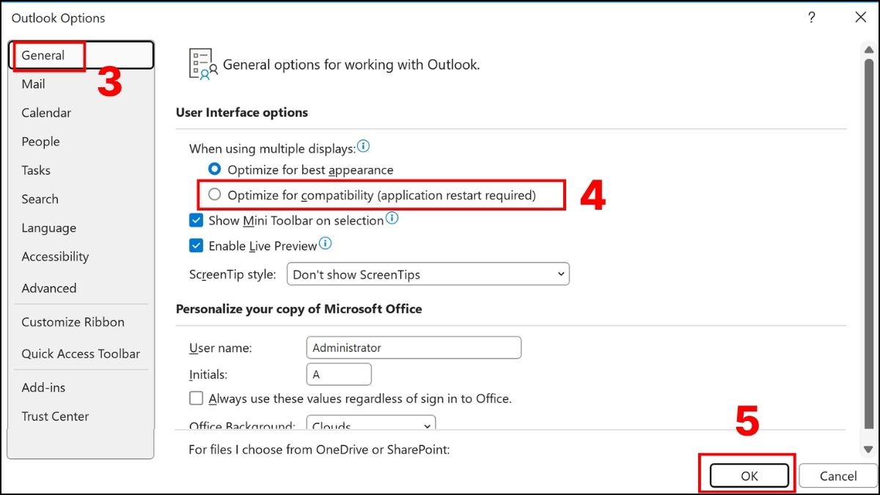Open the Mail options category

[x=33, y=84]
